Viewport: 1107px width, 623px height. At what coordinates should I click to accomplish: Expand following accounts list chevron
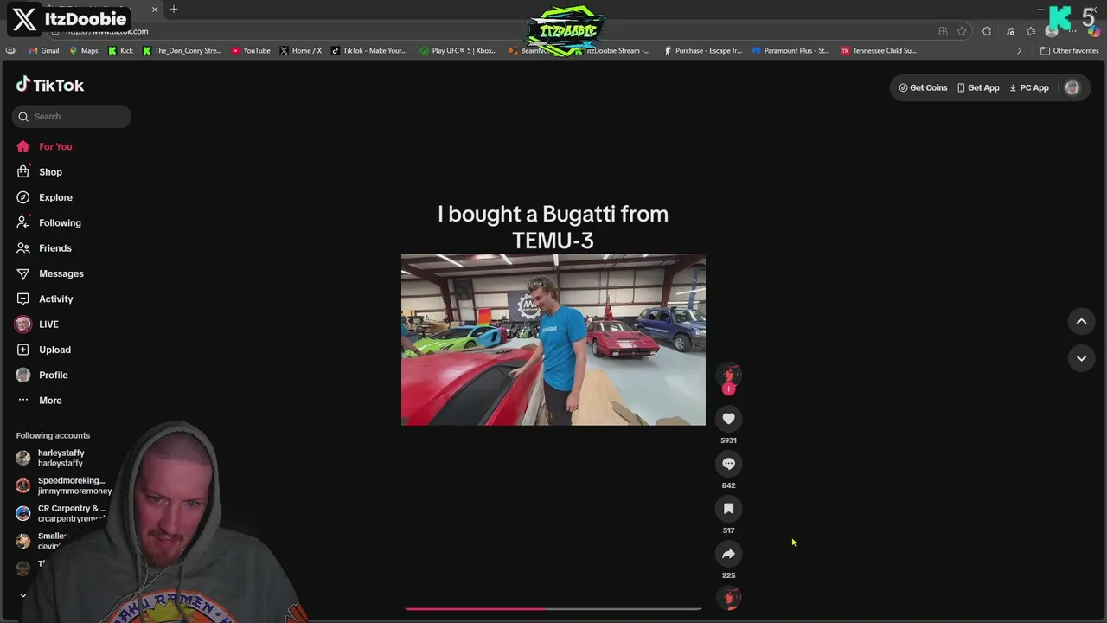(23, 595)
